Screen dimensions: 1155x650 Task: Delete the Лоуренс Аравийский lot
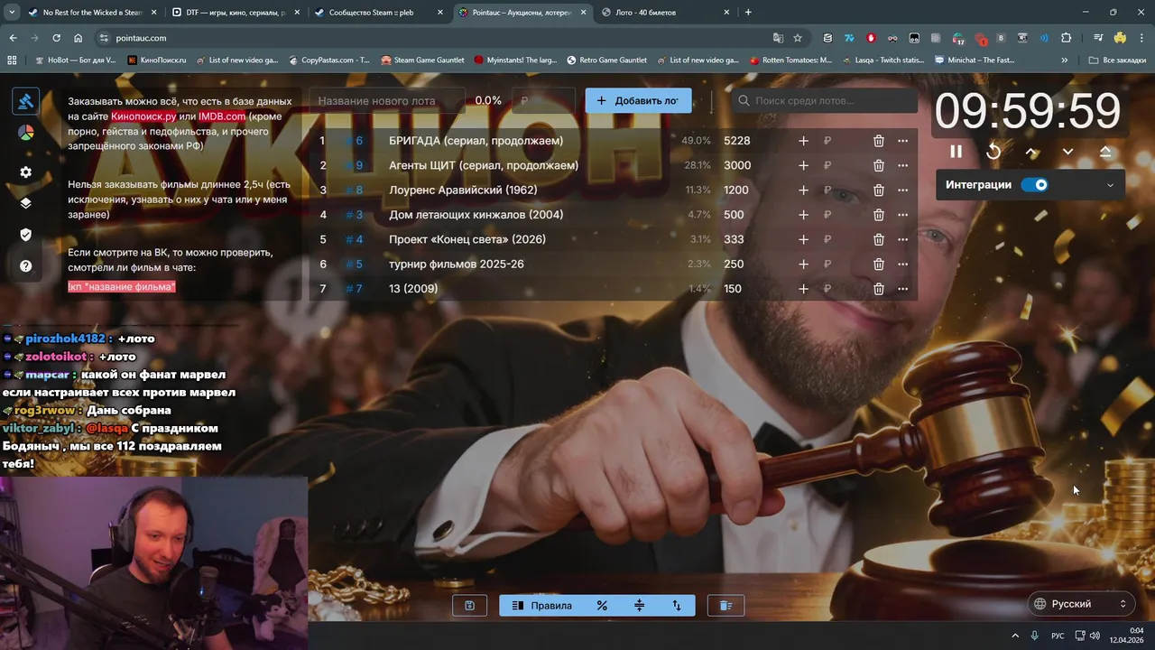click(x=878, y=190)
